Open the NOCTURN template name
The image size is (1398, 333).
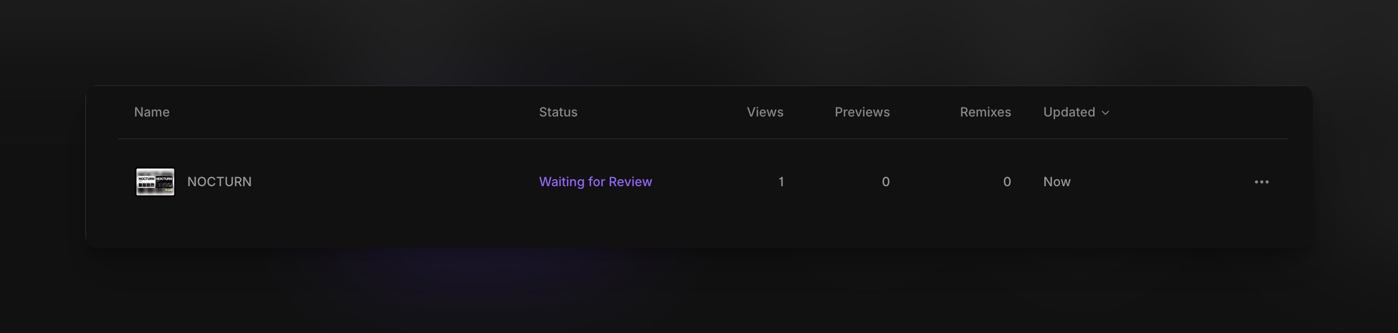(x=219, y=182)
